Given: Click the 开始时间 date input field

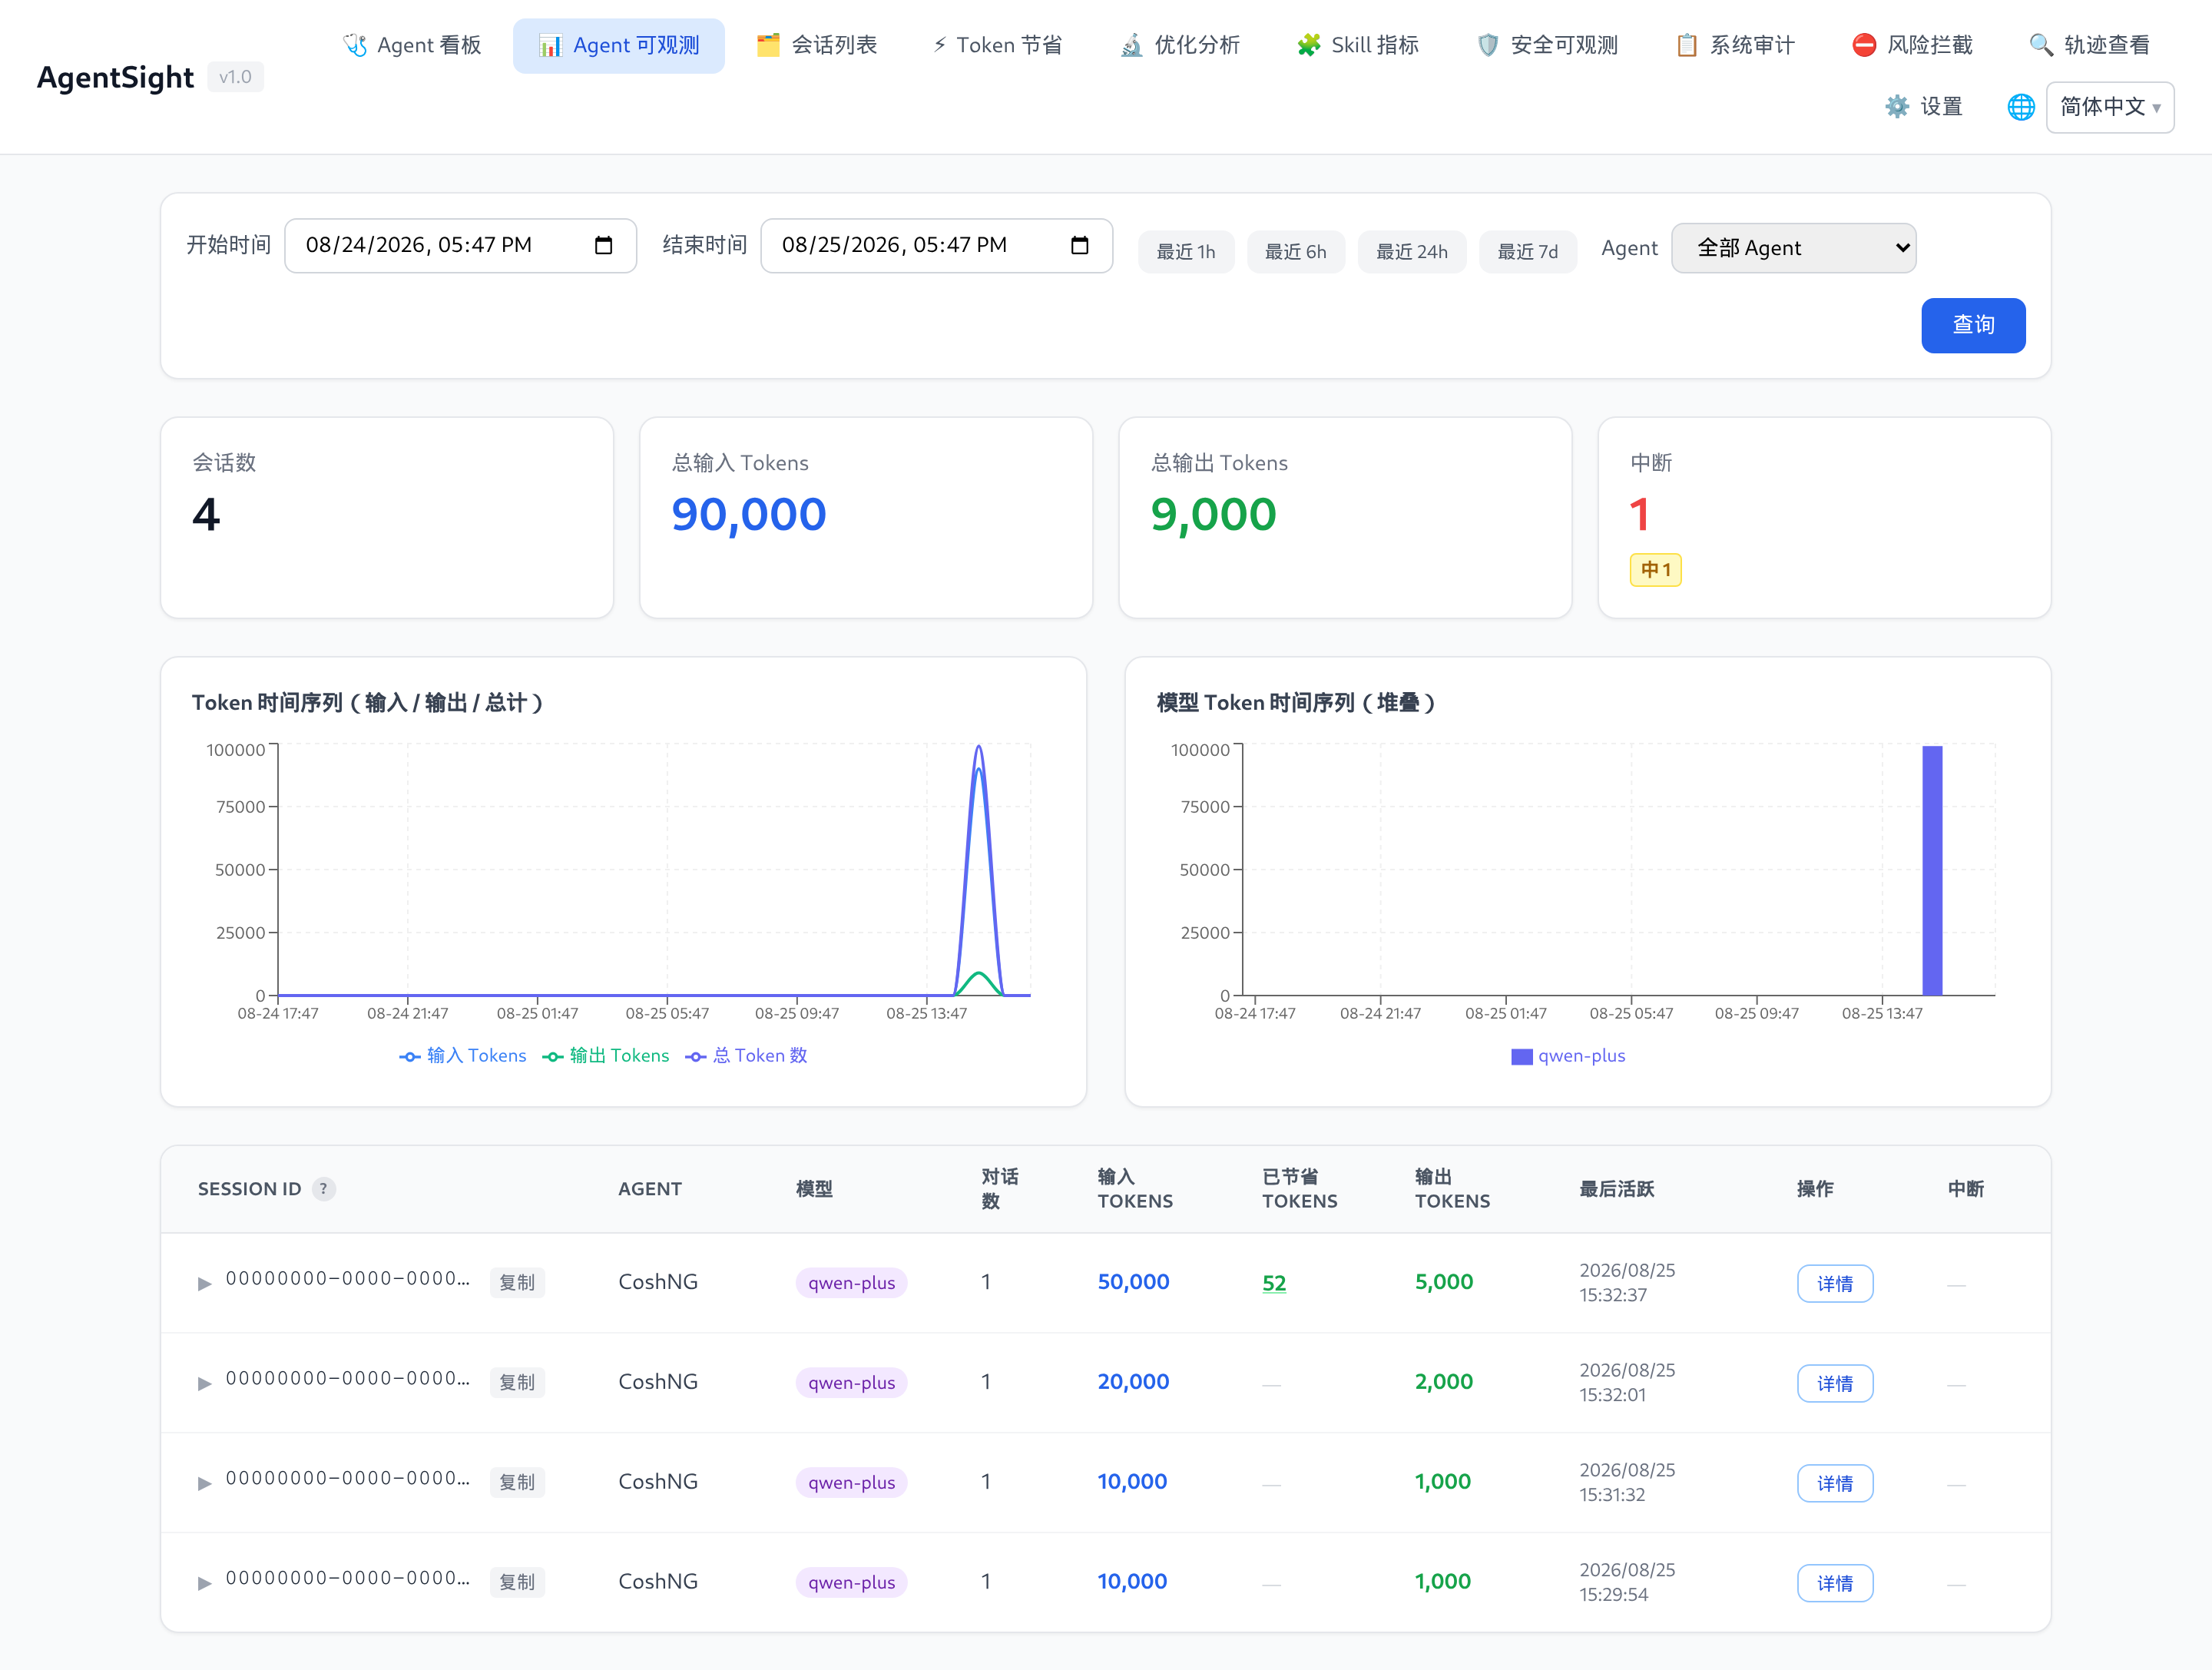Looking at the screenshot, I should click(x=460, y=245).
